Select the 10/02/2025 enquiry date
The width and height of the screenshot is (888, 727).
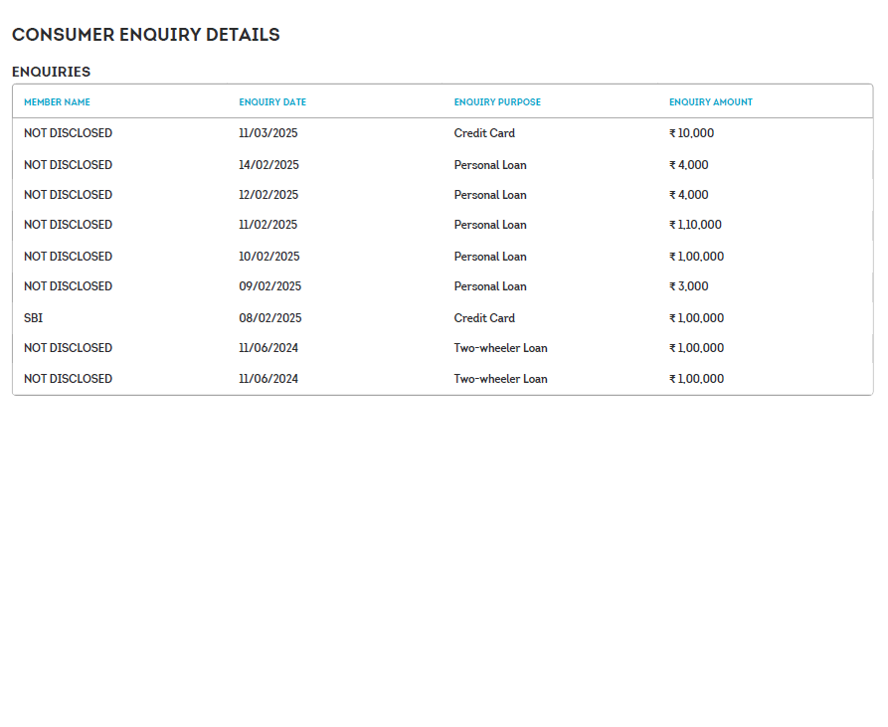coord(268,257)
